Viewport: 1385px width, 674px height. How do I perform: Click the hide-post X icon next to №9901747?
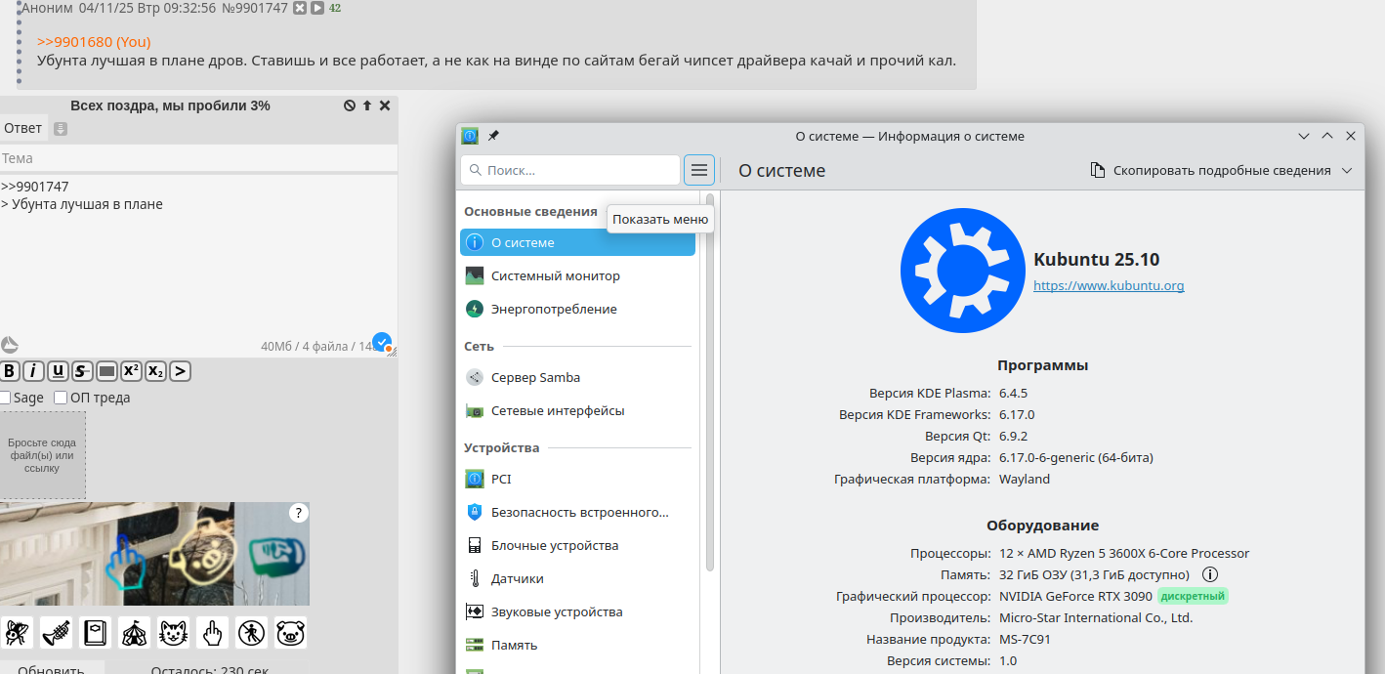click(300, 8)
